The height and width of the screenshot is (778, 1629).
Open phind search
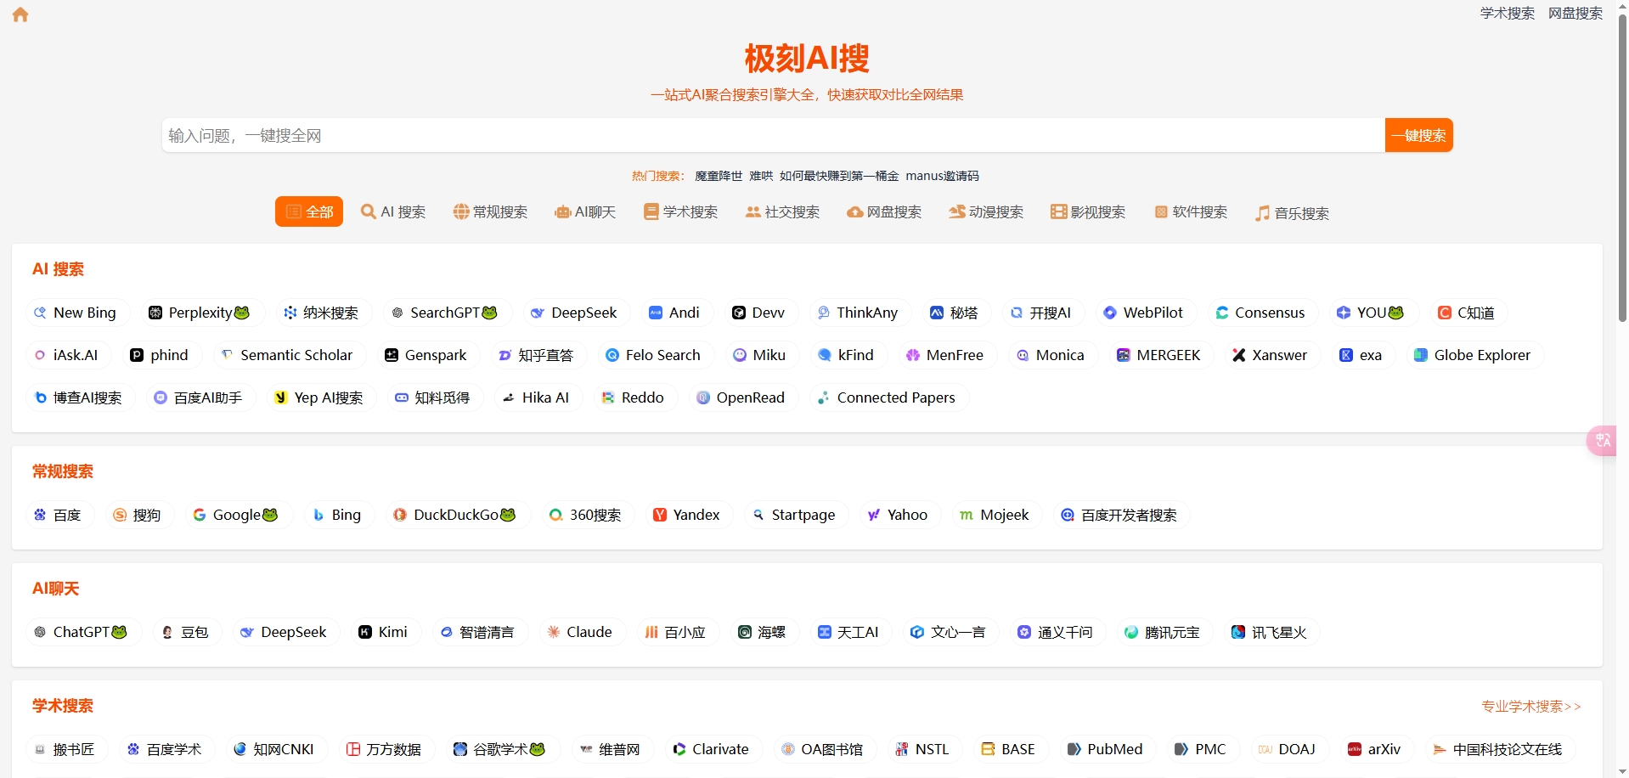click(159, 355)
